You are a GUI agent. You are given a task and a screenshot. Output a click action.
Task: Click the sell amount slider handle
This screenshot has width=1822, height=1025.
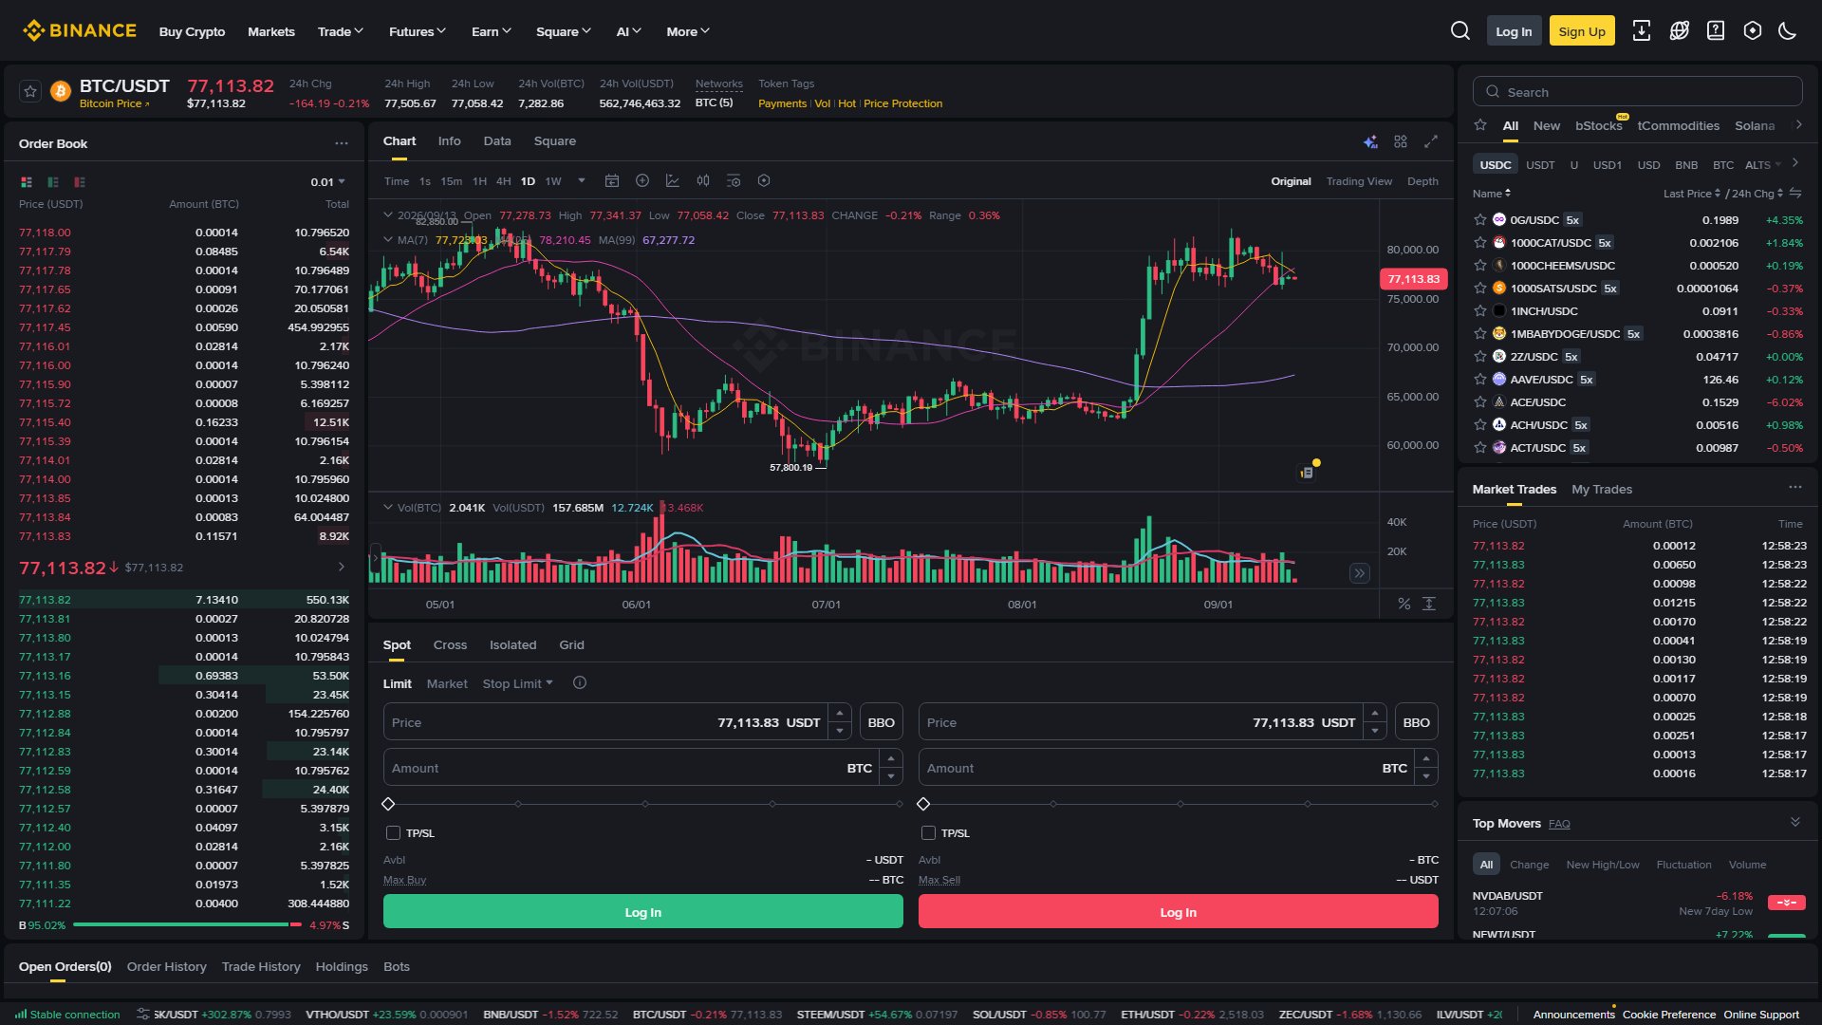pyautogui.click(x=923, y=804)
